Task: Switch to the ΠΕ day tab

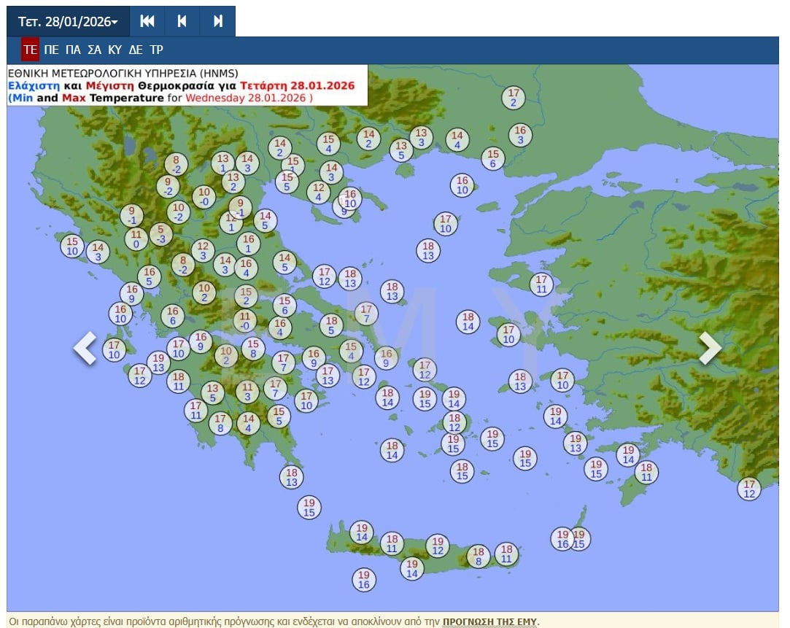Action: pos(51,50)
